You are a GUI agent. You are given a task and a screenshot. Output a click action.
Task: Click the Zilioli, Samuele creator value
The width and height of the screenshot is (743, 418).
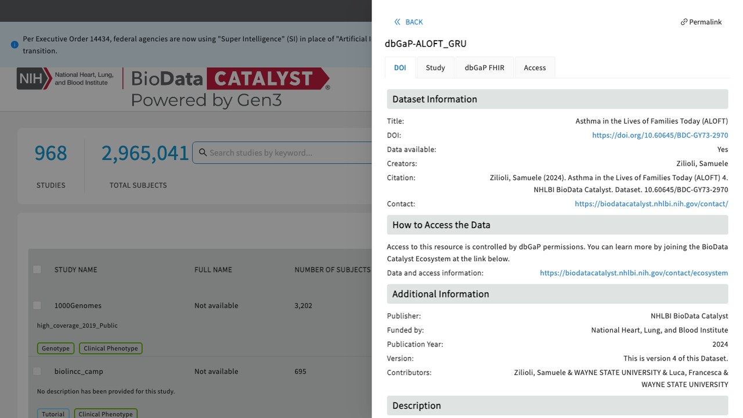coord(702,164)
